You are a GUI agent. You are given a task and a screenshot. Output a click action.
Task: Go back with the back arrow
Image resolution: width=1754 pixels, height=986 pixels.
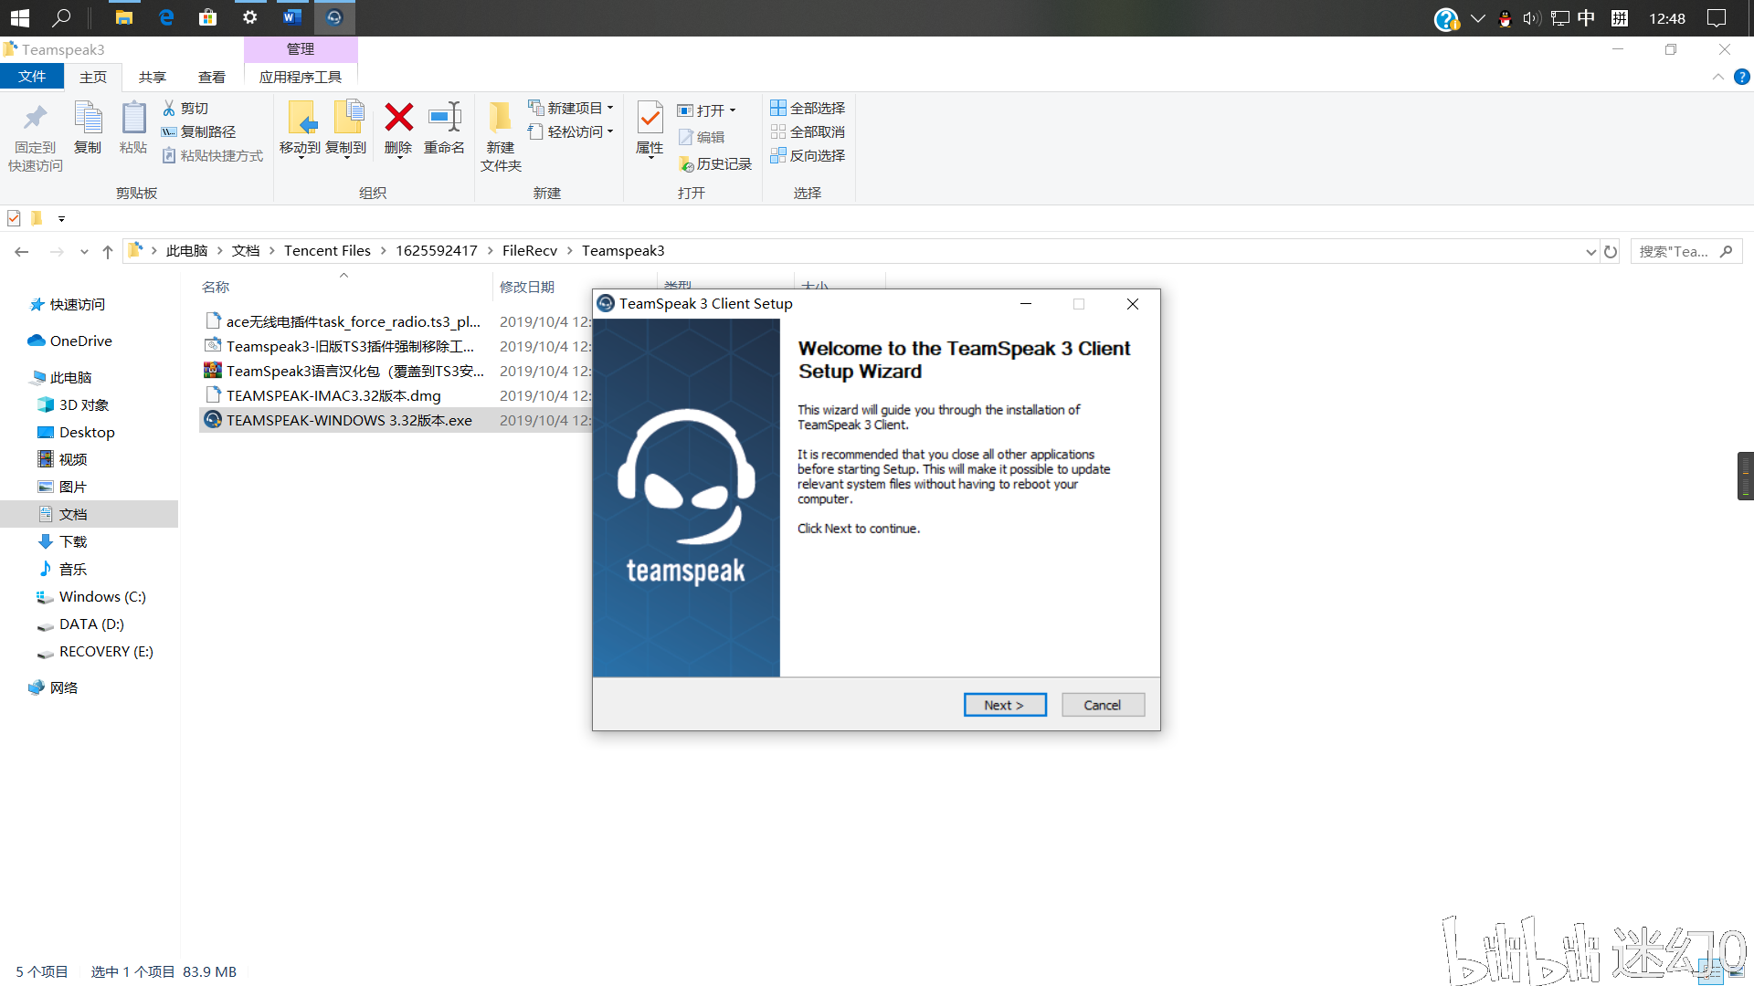[x=22, y=251]
